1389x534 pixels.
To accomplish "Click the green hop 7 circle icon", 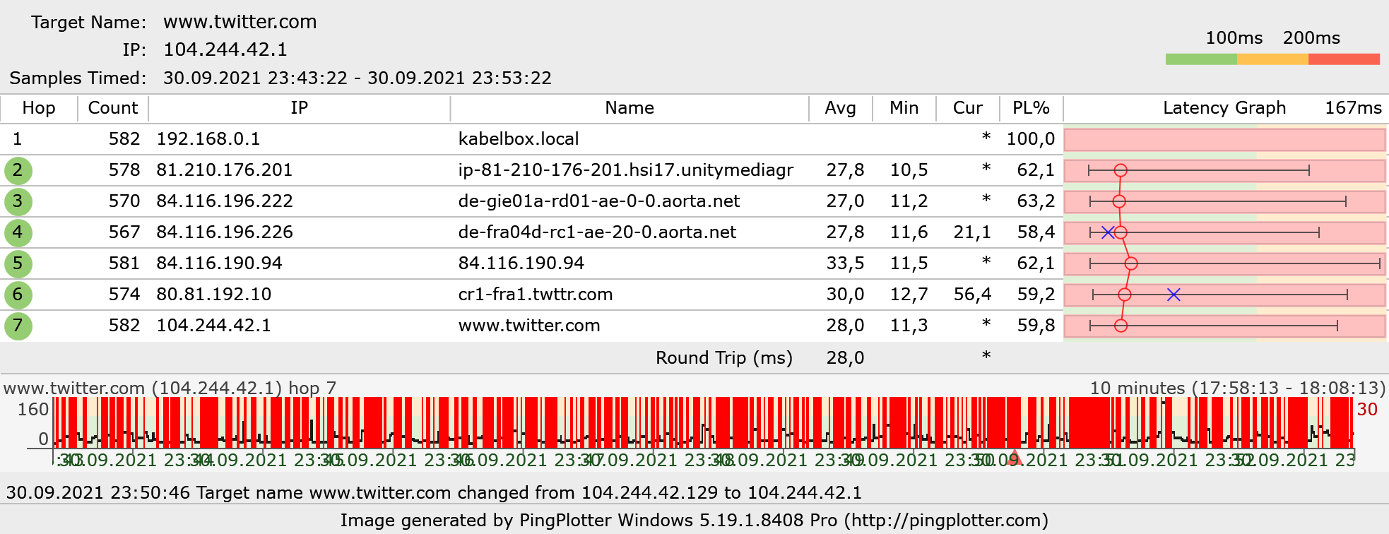I will coord(18,326).
